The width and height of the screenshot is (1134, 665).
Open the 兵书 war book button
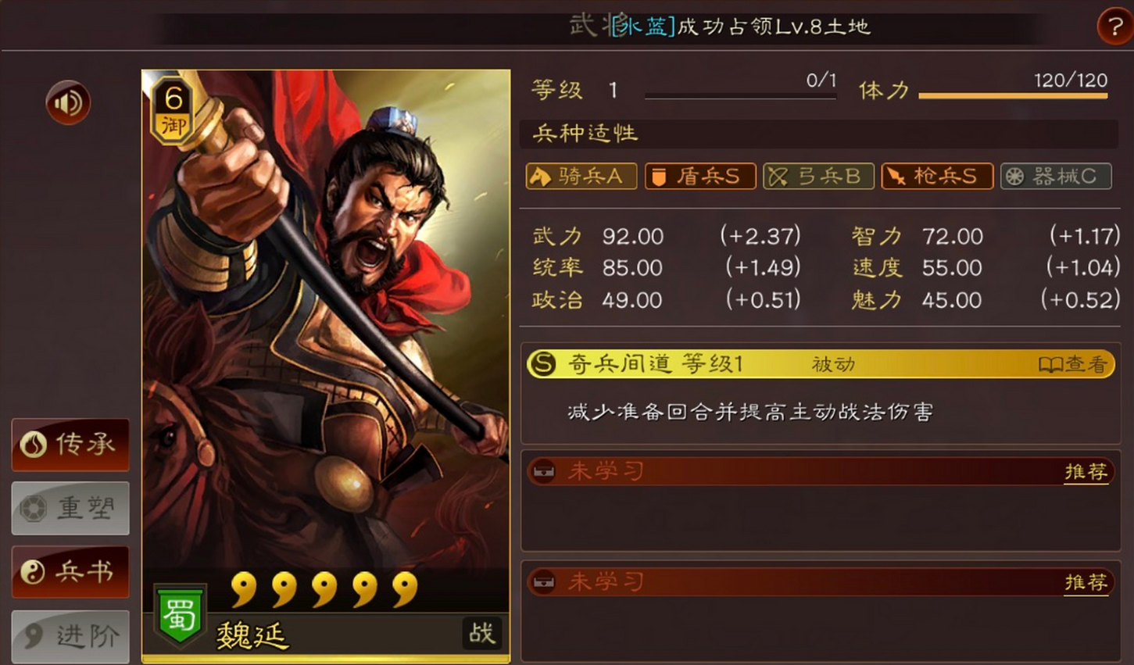point(70,571)
